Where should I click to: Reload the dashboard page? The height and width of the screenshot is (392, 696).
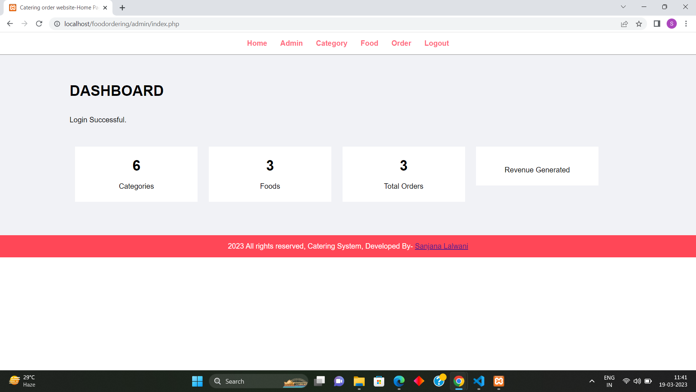[39, 24]
